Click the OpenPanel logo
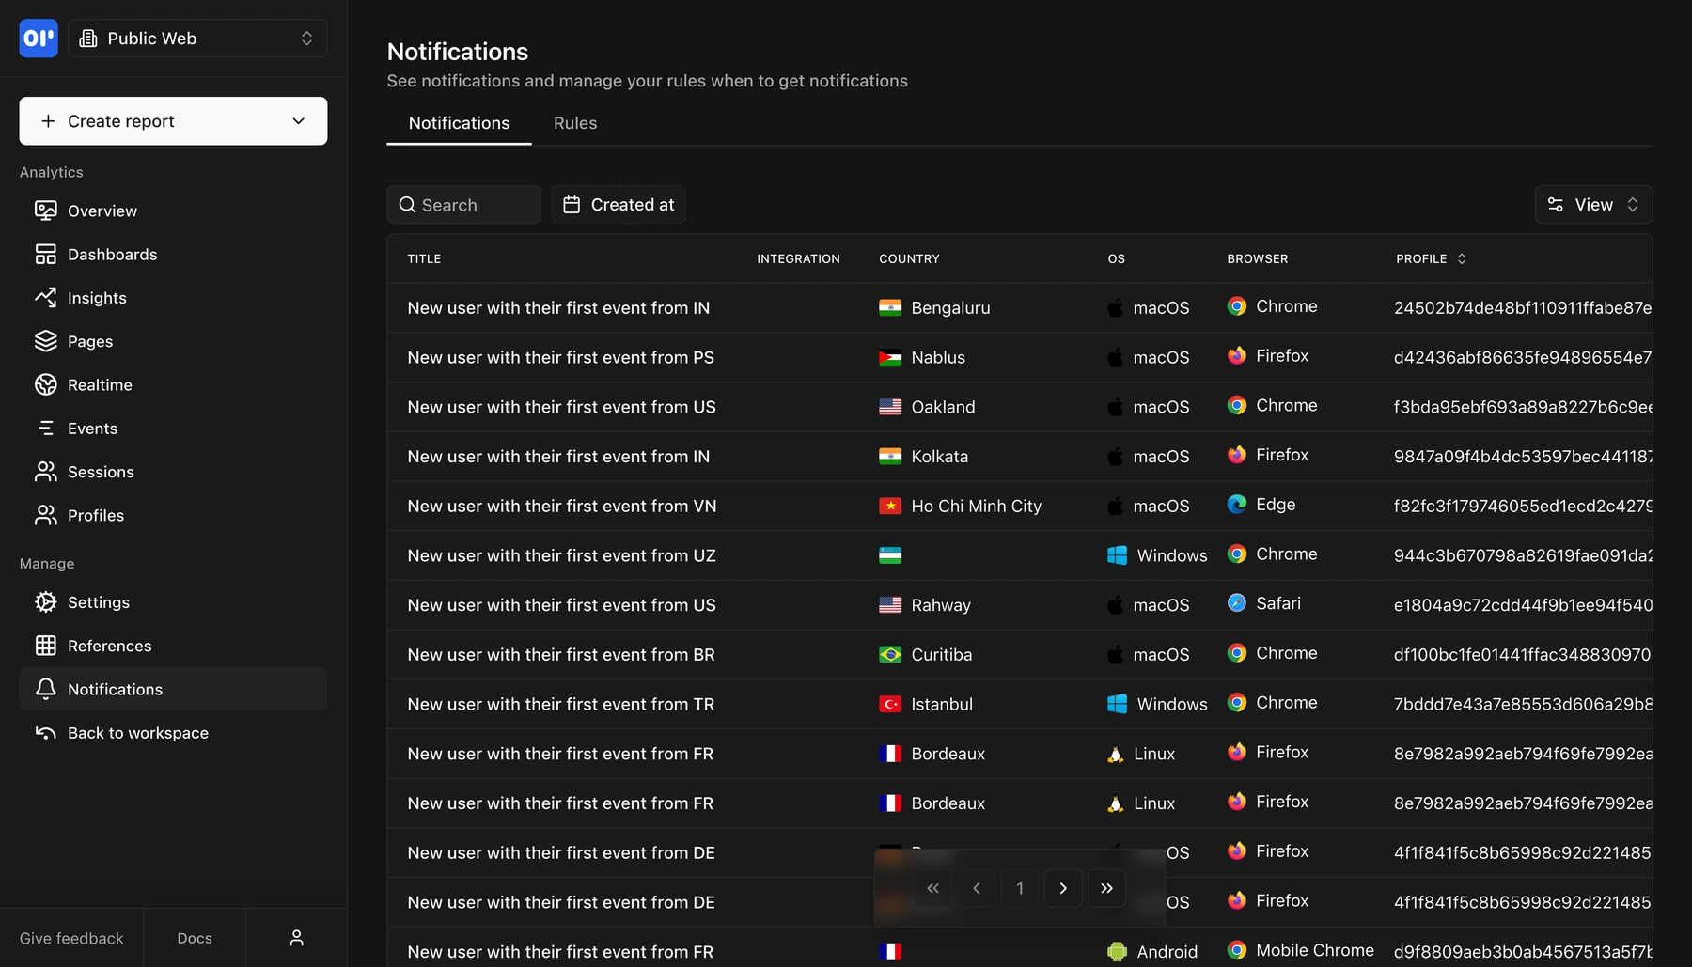Viewport: 1692px width, 967px height. [38, 39]
